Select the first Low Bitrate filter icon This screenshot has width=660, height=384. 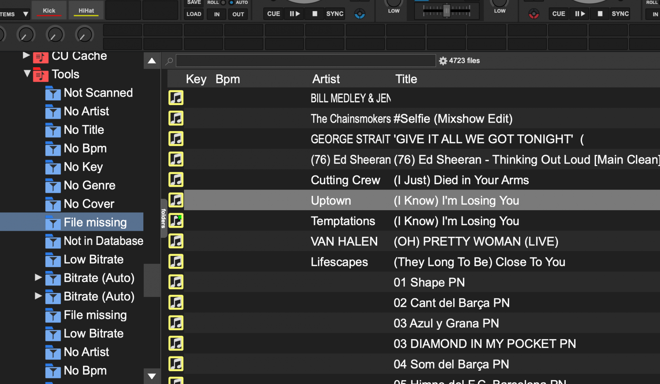tap(53, 260)
